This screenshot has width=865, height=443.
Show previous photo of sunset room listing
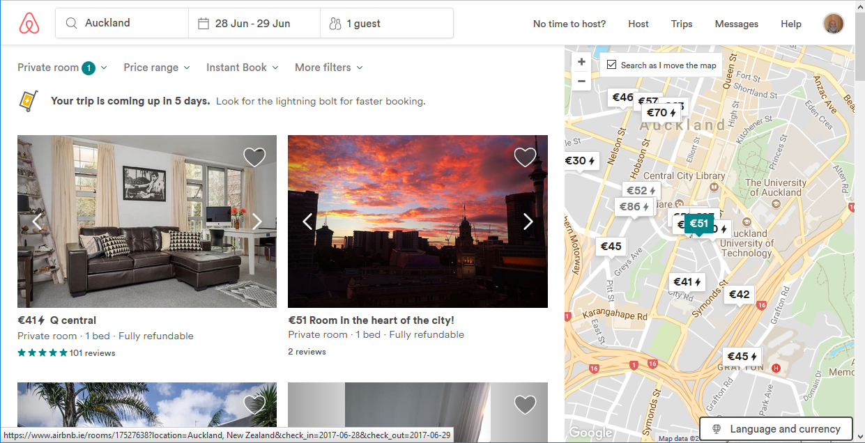307,221
